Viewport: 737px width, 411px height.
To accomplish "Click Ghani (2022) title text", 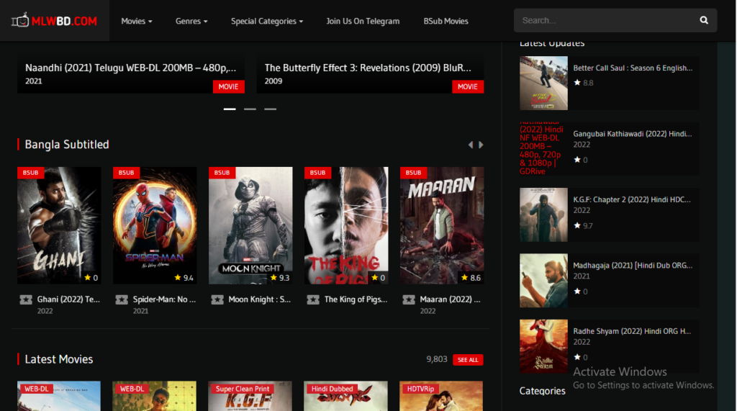I will click(x=68, y=299).
